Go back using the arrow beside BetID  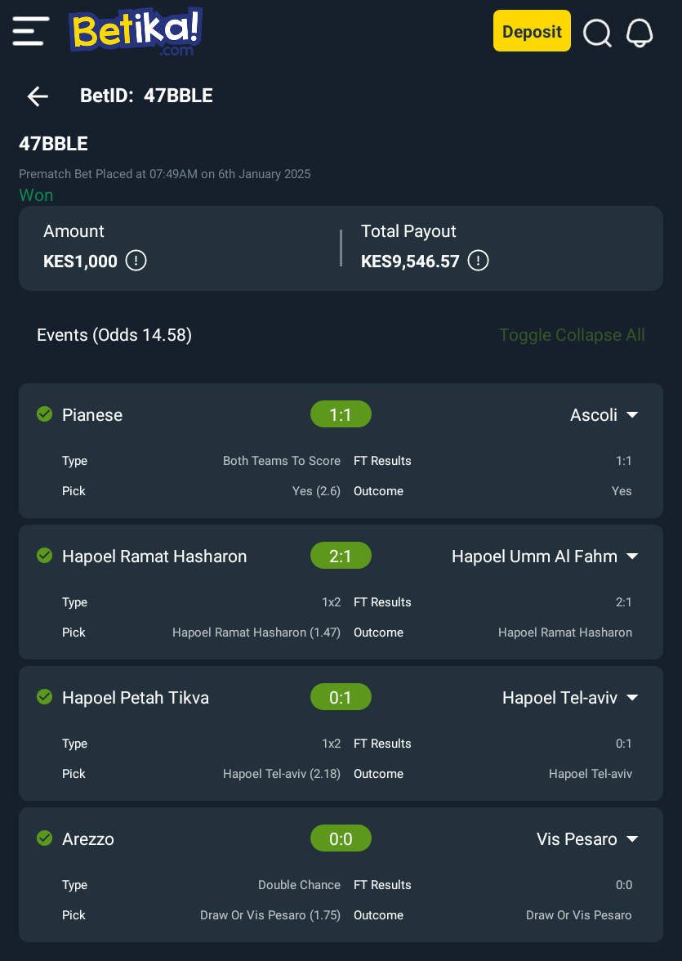pyautogui.click(x=38, y=96)
